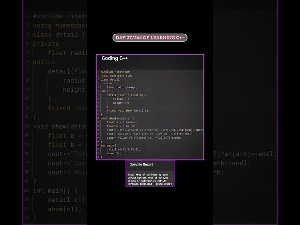Image resolution: width=300 pixels, height=225 pixels.
Task: Click 'show(c1);' in Coding C++ panel
Action: pos(114,153)
